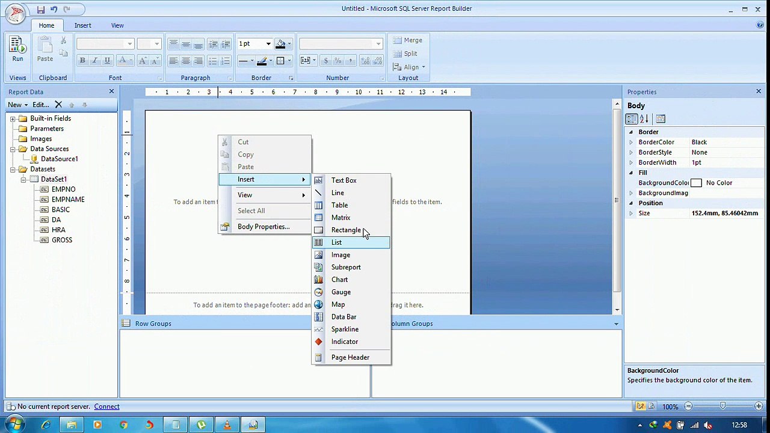
Task: Select the GROSS field
Action: [62, 240]
